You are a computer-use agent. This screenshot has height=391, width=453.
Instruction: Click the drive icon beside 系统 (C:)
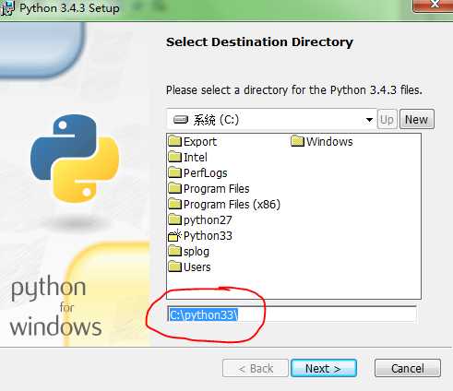click(x=181, y=119)
